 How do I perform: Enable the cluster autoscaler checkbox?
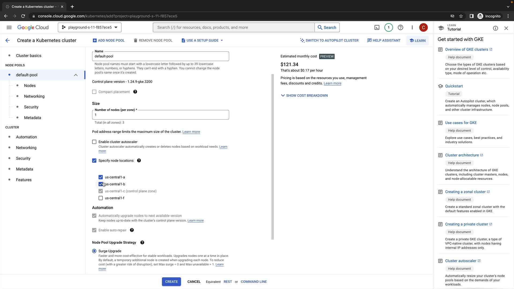94,142
